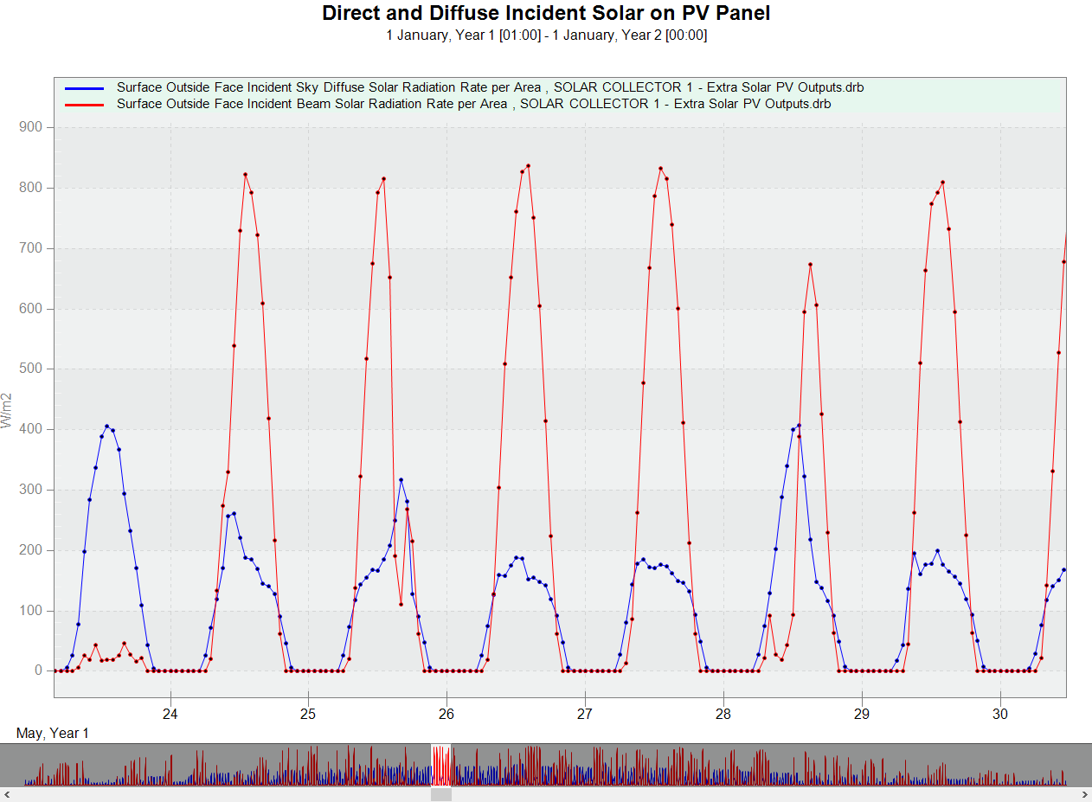Click the W/m2 y-axis label
The width and height of the screenshot is (1092, 802).
tap(8, 411)
